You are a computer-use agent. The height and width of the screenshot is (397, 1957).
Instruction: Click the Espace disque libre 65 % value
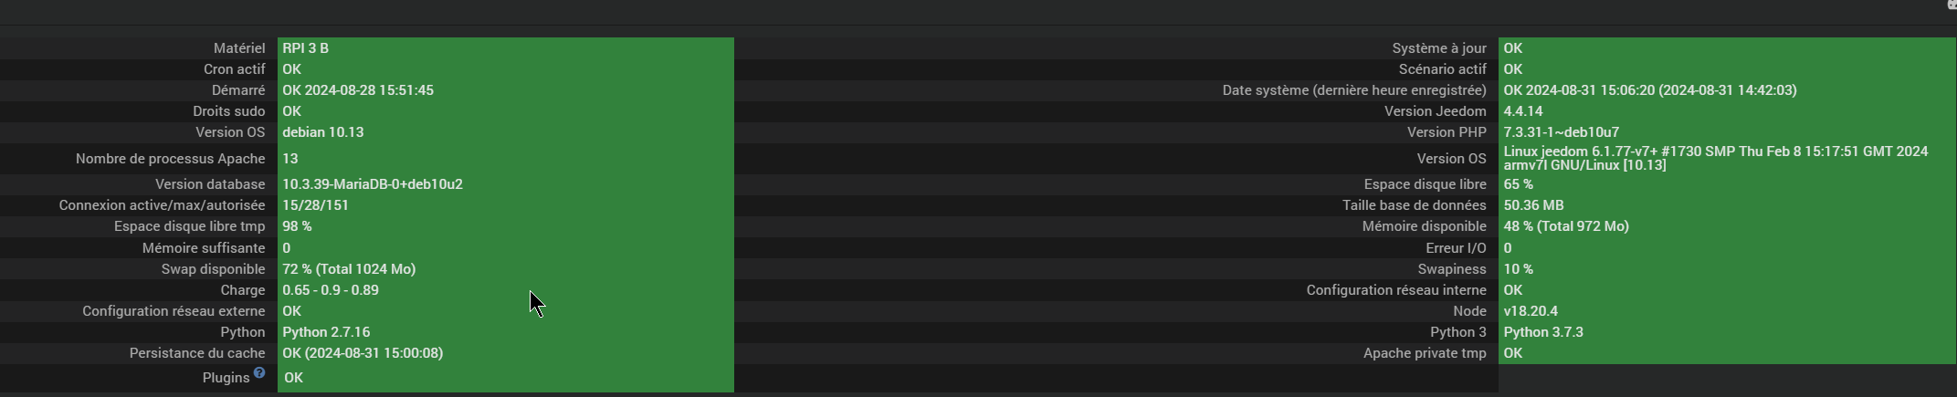pyautogui.click(x=1519, y=184)
